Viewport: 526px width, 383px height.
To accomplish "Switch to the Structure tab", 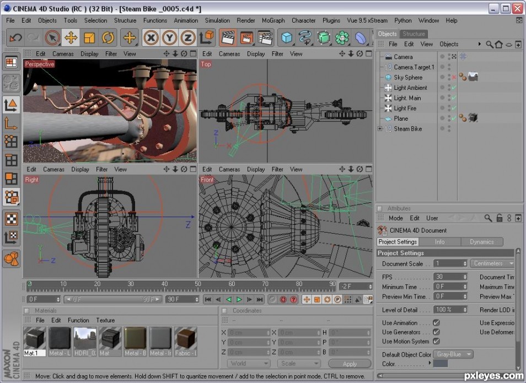I will point(414,34).
